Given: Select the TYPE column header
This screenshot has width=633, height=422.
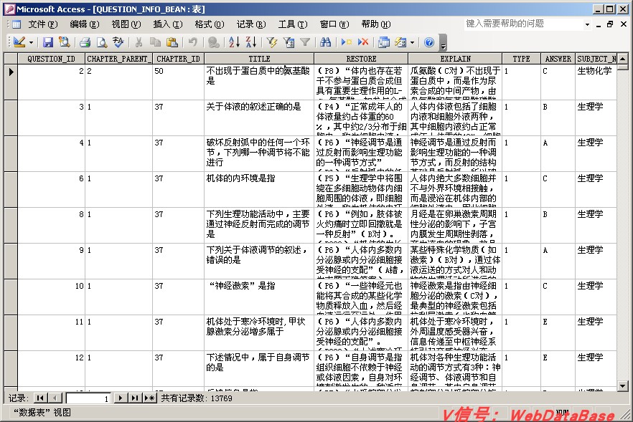Looking at the screenshot, I should [522, 59].
